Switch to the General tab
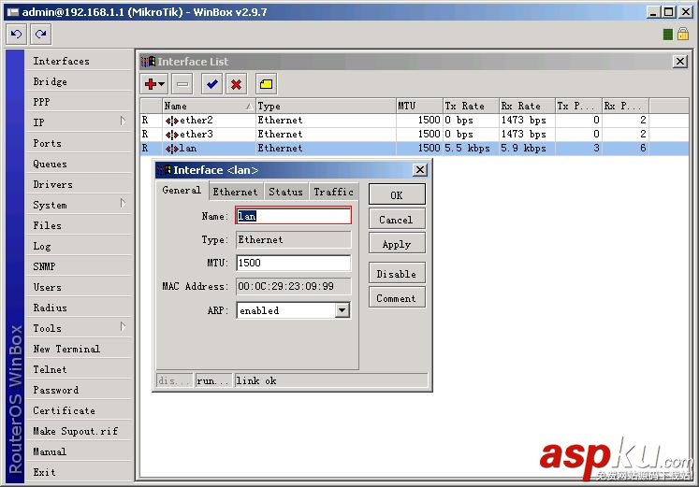 tap(182, 190)
